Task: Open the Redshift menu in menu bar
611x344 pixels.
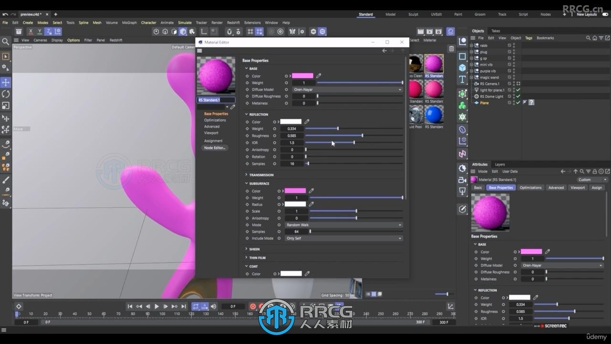Action: (233, 22)
